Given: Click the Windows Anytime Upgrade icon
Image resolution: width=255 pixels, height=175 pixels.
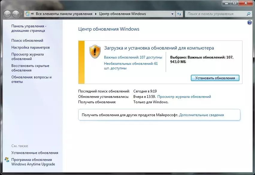Looking at the screenshot, I should (7, 160).
